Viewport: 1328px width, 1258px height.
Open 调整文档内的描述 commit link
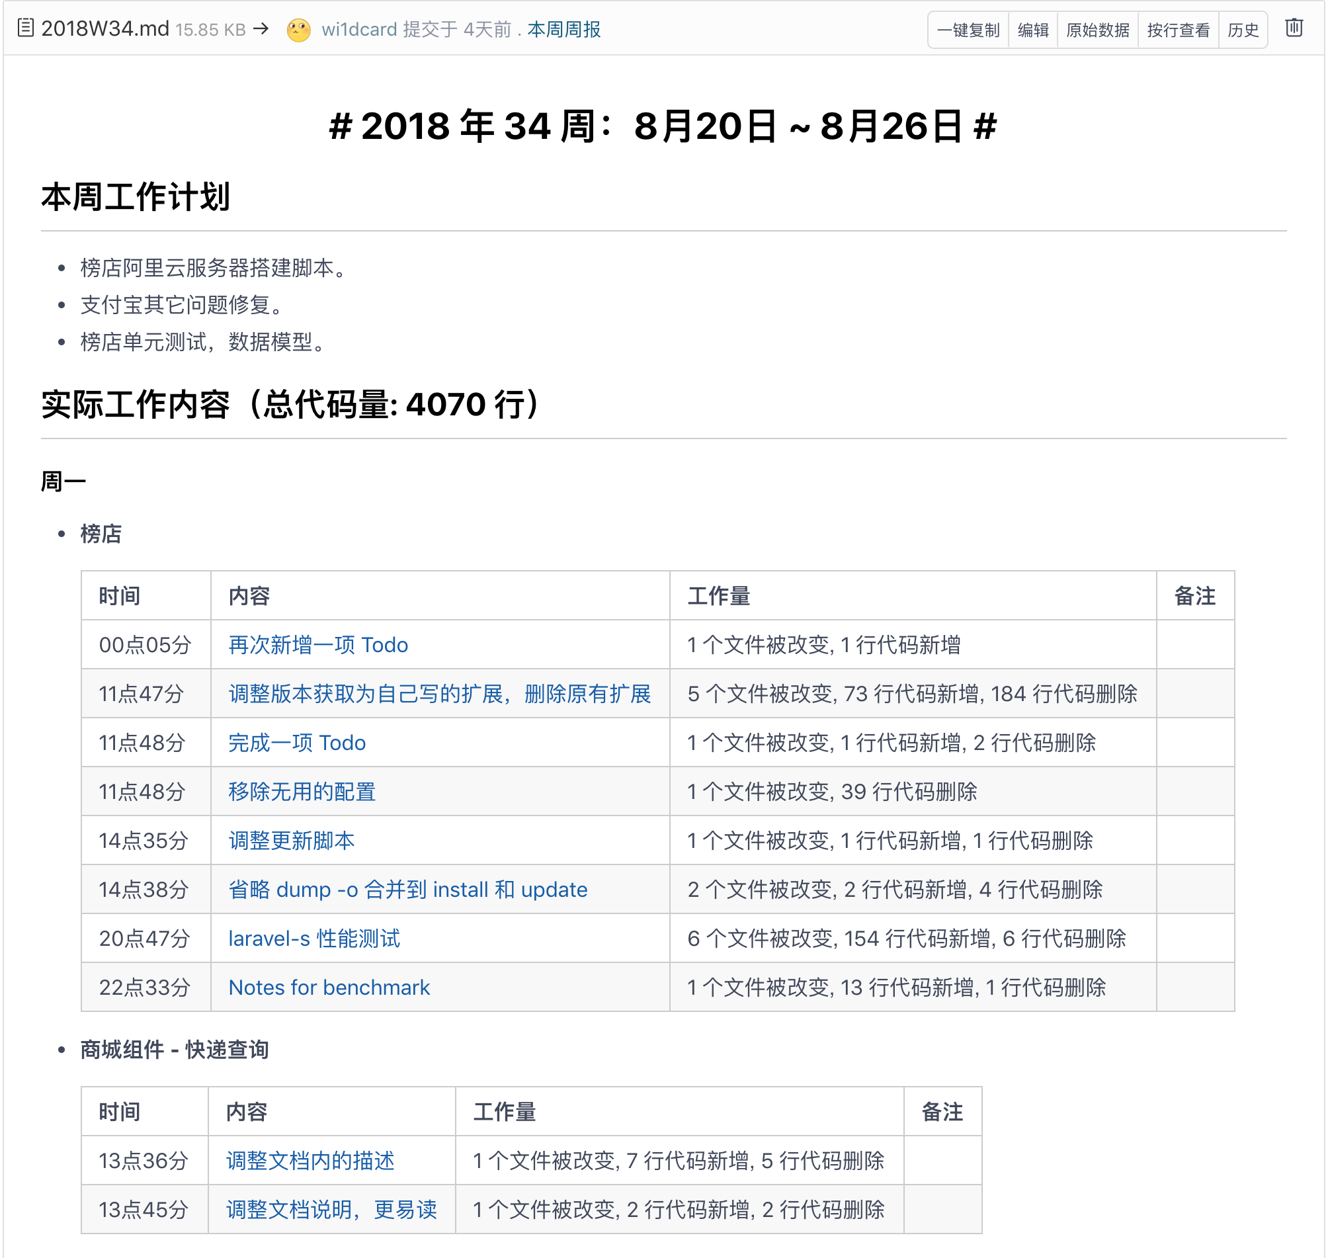[310, 1161]
